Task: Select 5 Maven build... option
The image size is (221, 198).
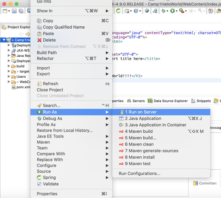Action: click(x=161, y=138)
